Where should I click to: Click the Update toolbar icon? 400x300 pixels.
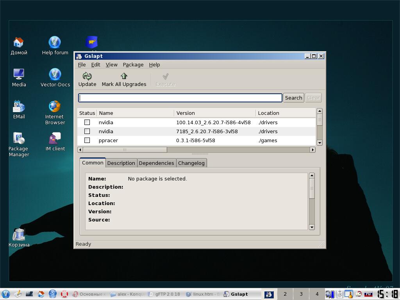tap(87, 76)
